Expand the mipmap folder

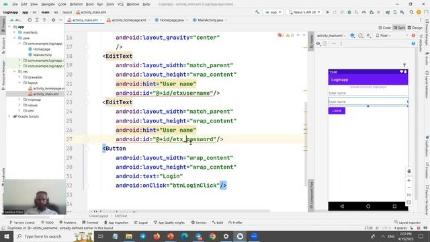(x=19, y=99)
